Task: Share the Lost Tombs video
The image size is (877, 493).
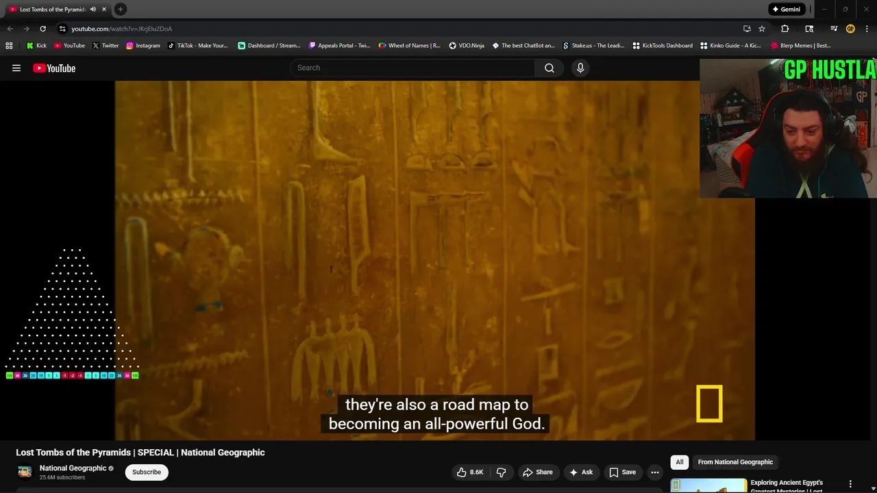Action: [x=538, y=472]
